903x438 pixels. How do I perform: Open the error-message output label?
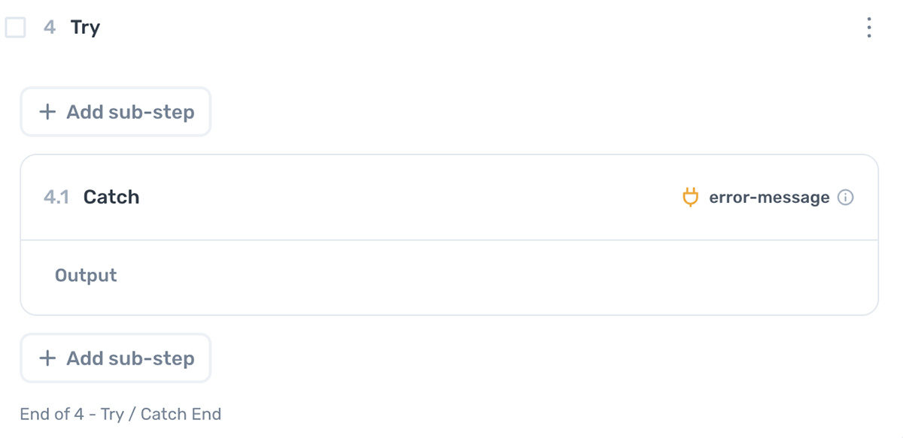coord(769,198)
